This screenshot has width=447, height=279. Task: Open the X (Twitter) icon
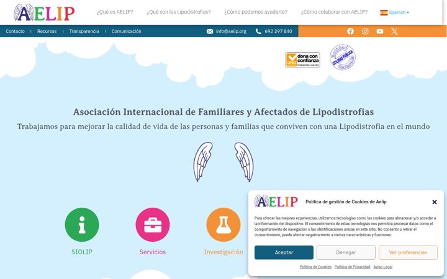394,32
